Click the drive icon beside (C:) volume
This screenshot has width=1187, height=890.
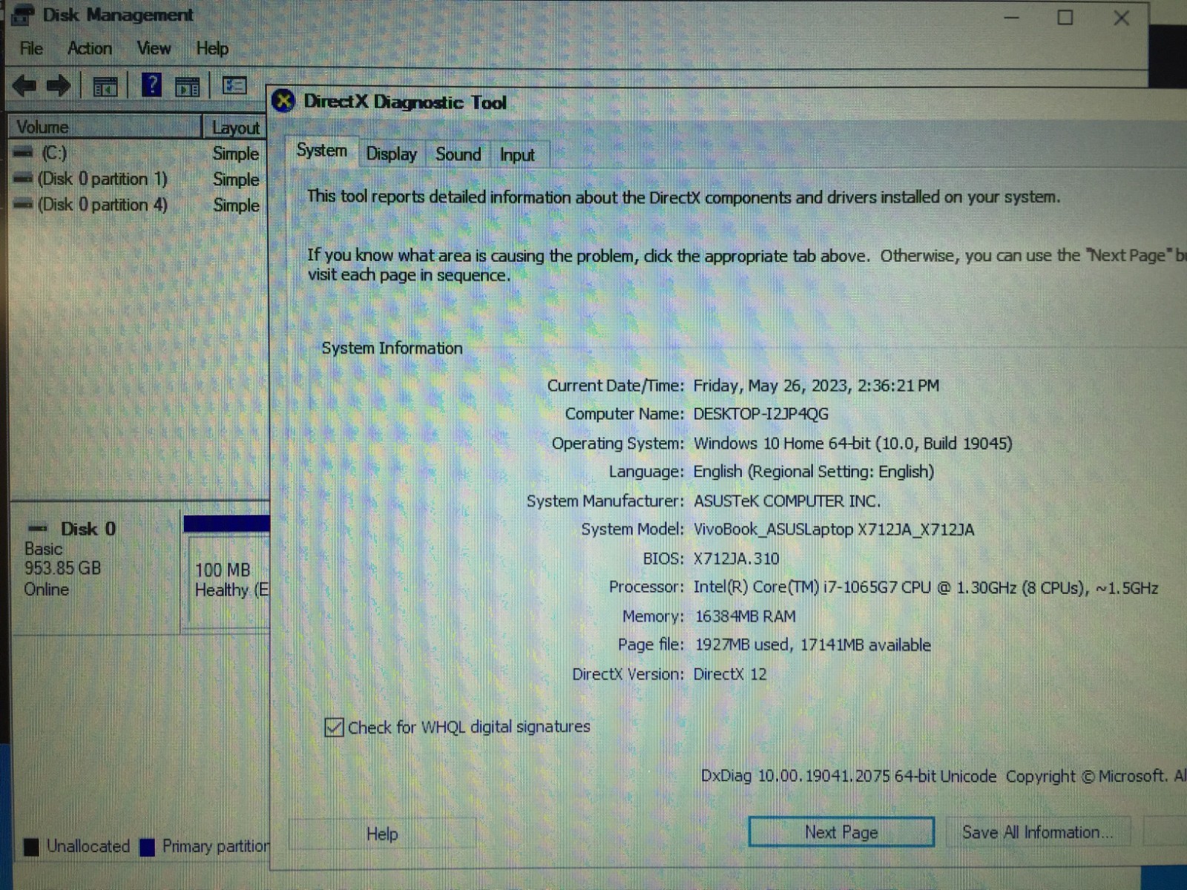(24, 153)
